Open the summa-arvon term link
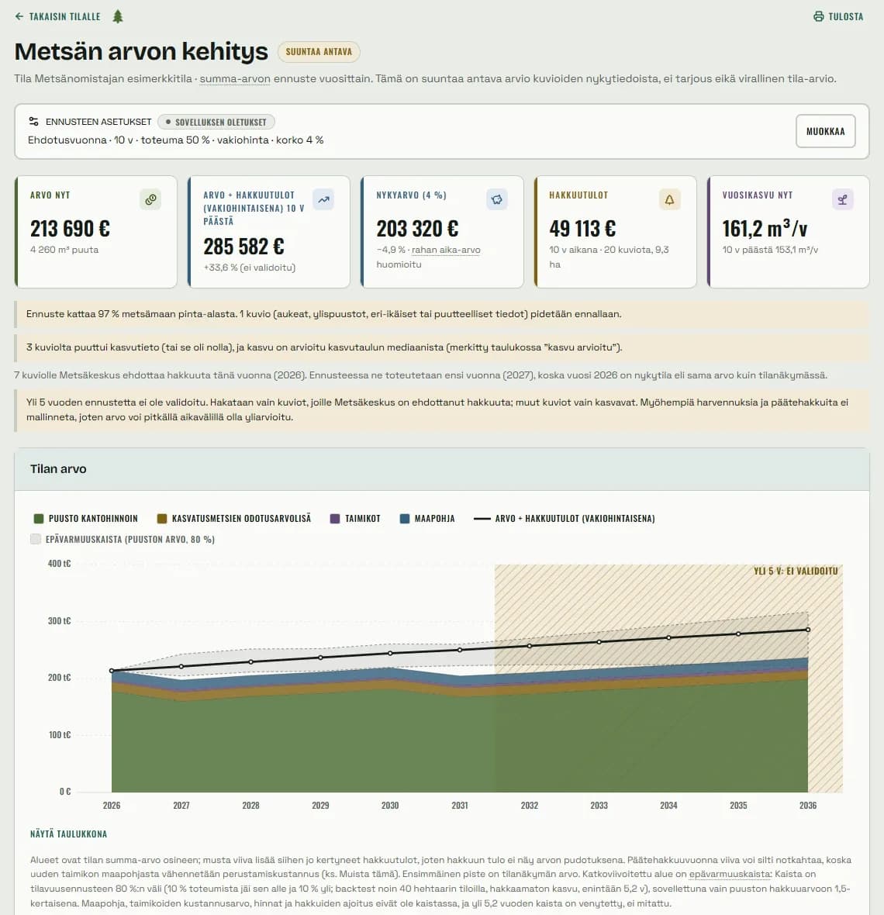884x915 pixels. point(234,79)
